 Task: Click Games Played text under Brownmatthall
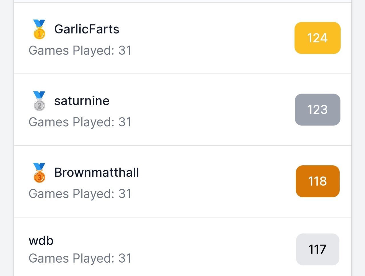(80, 194)
